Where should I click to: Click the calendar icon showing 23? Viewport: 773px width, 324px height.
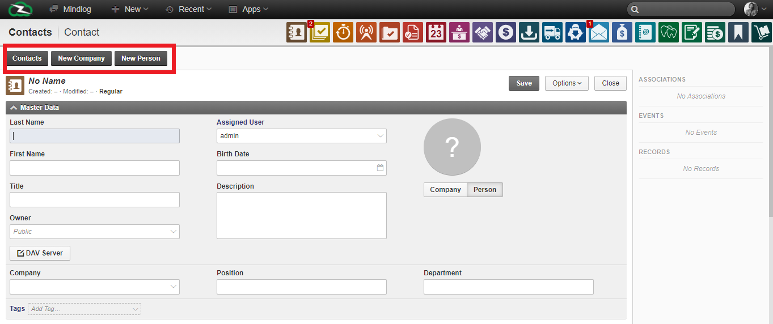[x=436, y=33]
